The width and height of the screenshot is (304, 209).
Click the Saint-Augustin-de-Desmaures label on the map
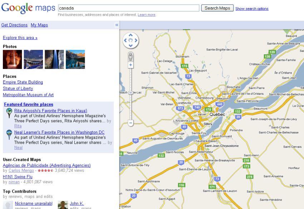[x=163, y=139]
